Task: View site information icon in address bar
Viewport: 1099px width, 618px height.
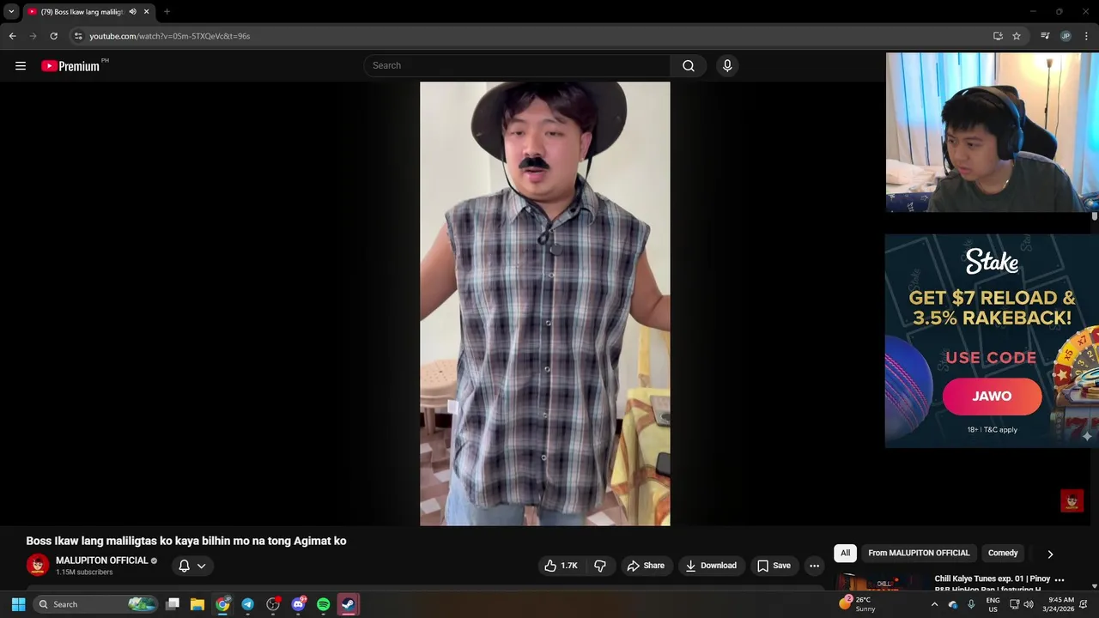Action: 78,36
